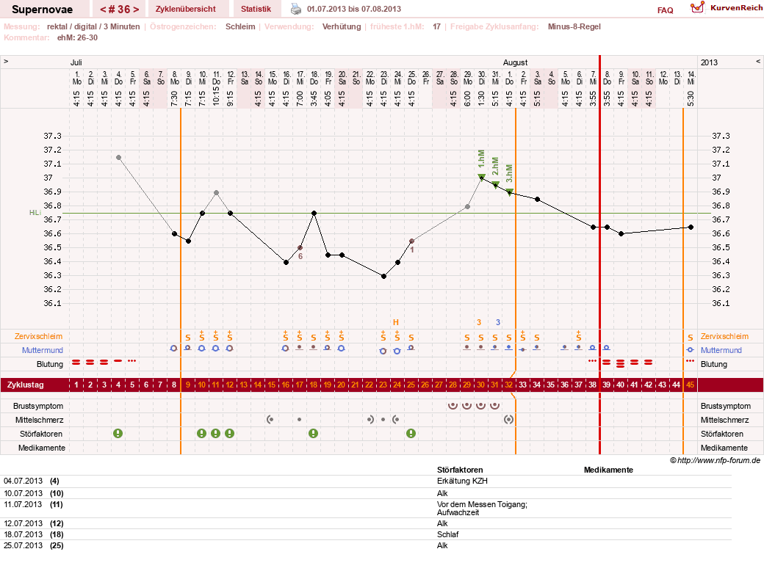
Task: Click Störfaktoren icon on cycle day 18
Action: pyautogui.click(x=313, y=433)
